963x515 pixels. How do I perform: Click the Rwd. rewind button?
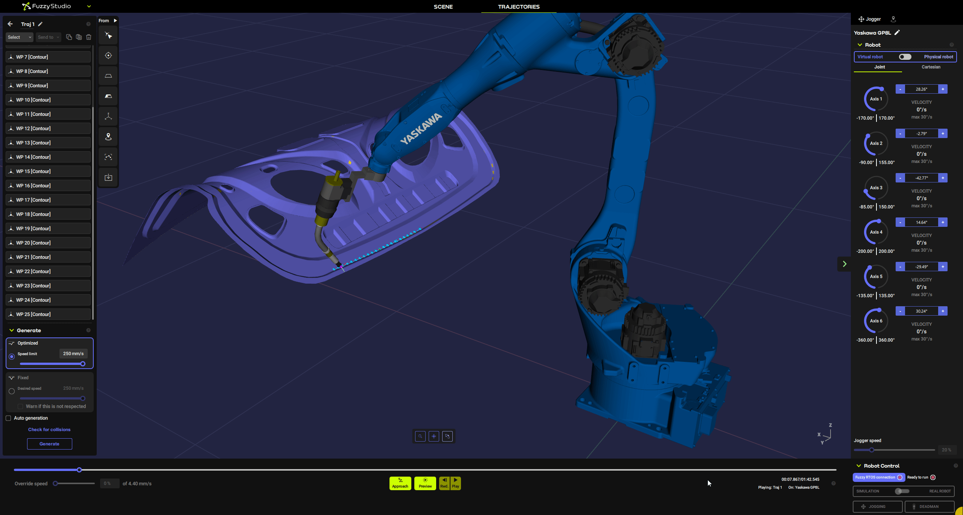tap(444, 483)
